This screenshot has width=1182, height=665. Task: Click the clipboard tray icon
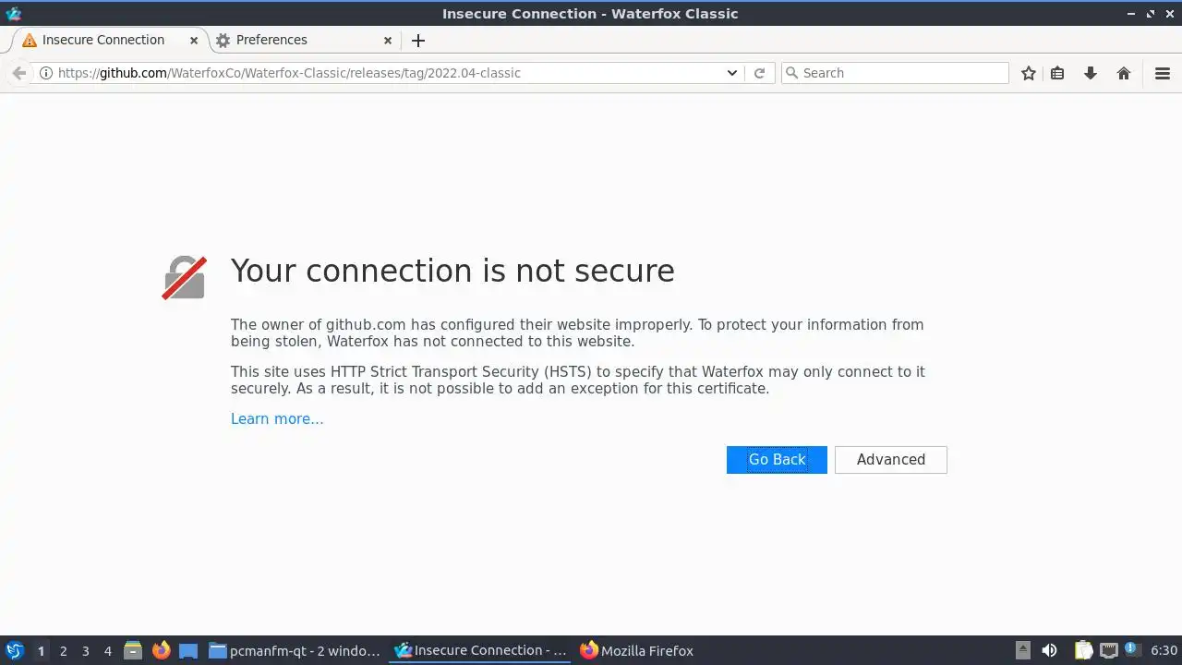coord(1084,651)
